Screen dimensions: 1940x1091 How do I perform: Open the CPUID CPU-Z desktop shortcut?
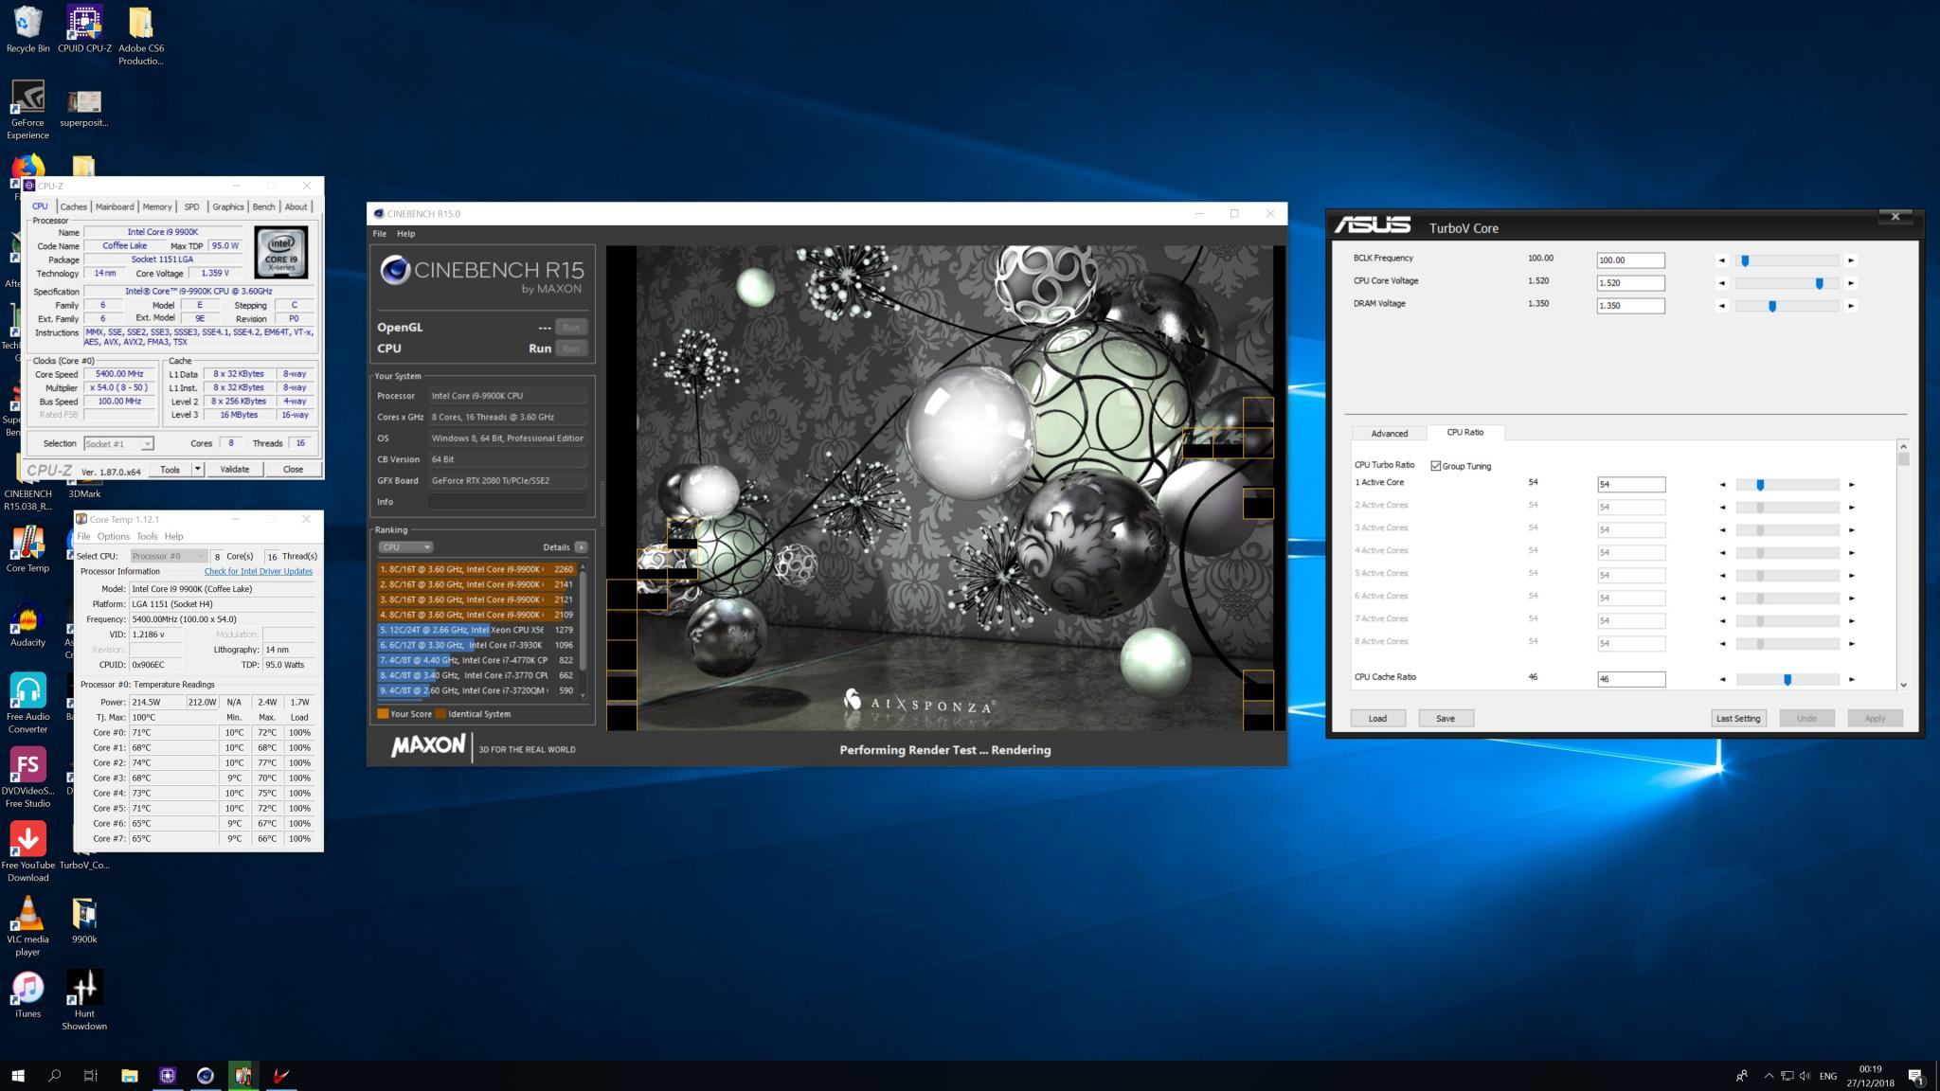click(84, 29)
